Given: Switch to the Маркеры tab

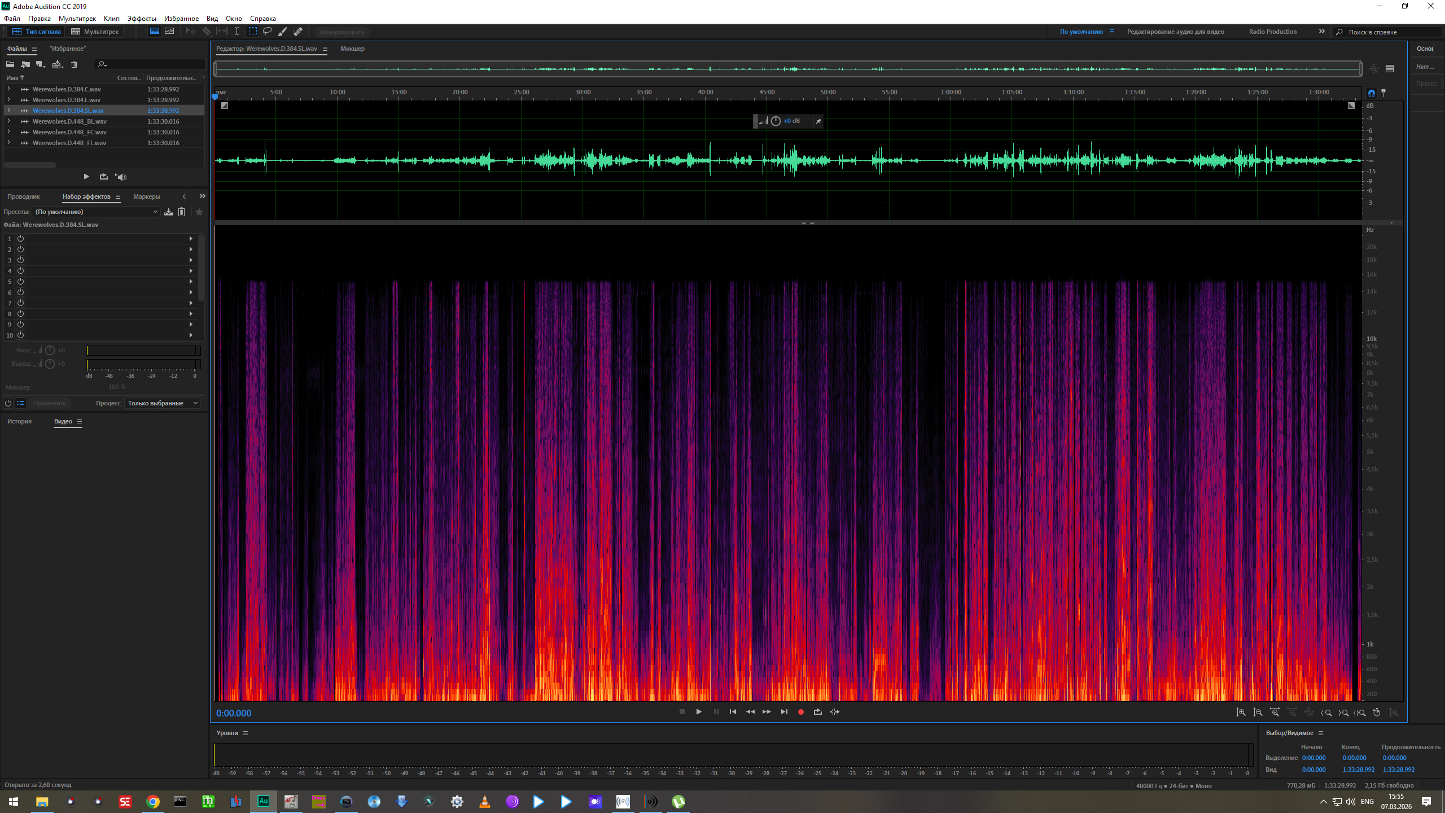Looking at the screenshot, I should tap(146, 196).
